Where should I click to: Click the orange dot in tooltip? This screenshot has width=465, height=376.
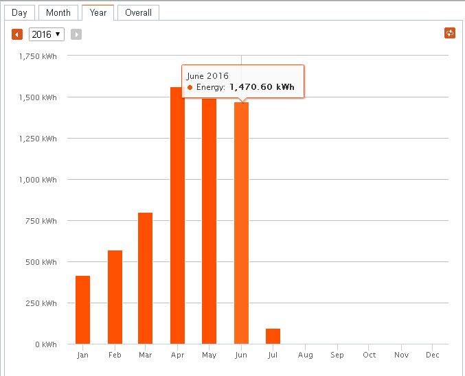[190, 88]
